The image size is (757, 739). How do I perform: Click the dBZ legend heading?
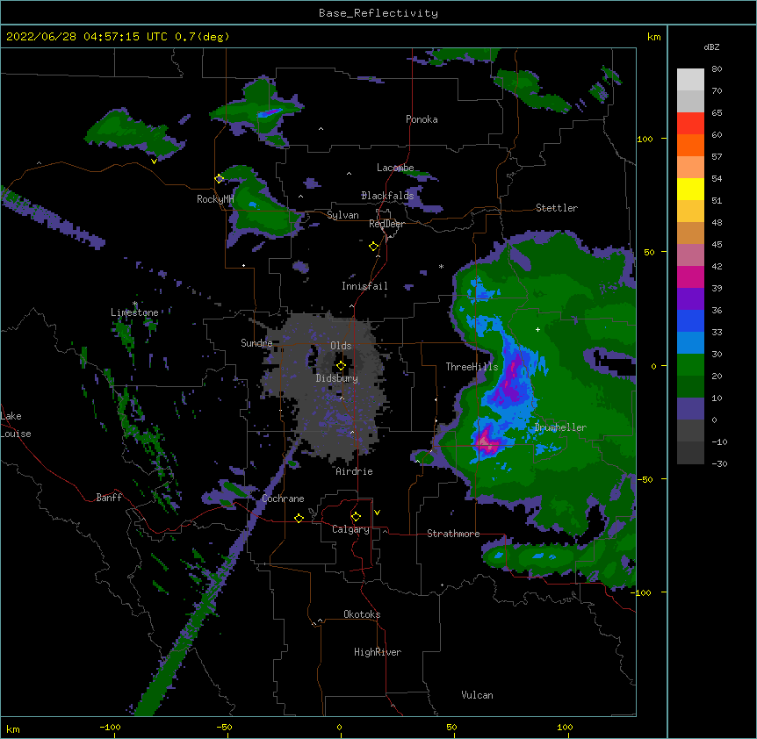[711, 47]
